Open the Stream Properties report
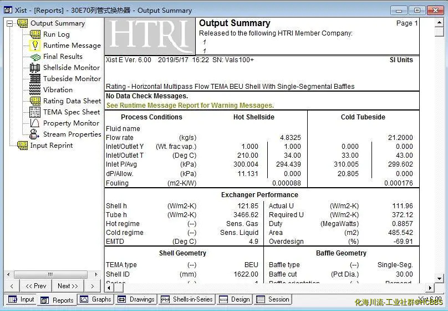448x311 pixels. click(72, 134)
